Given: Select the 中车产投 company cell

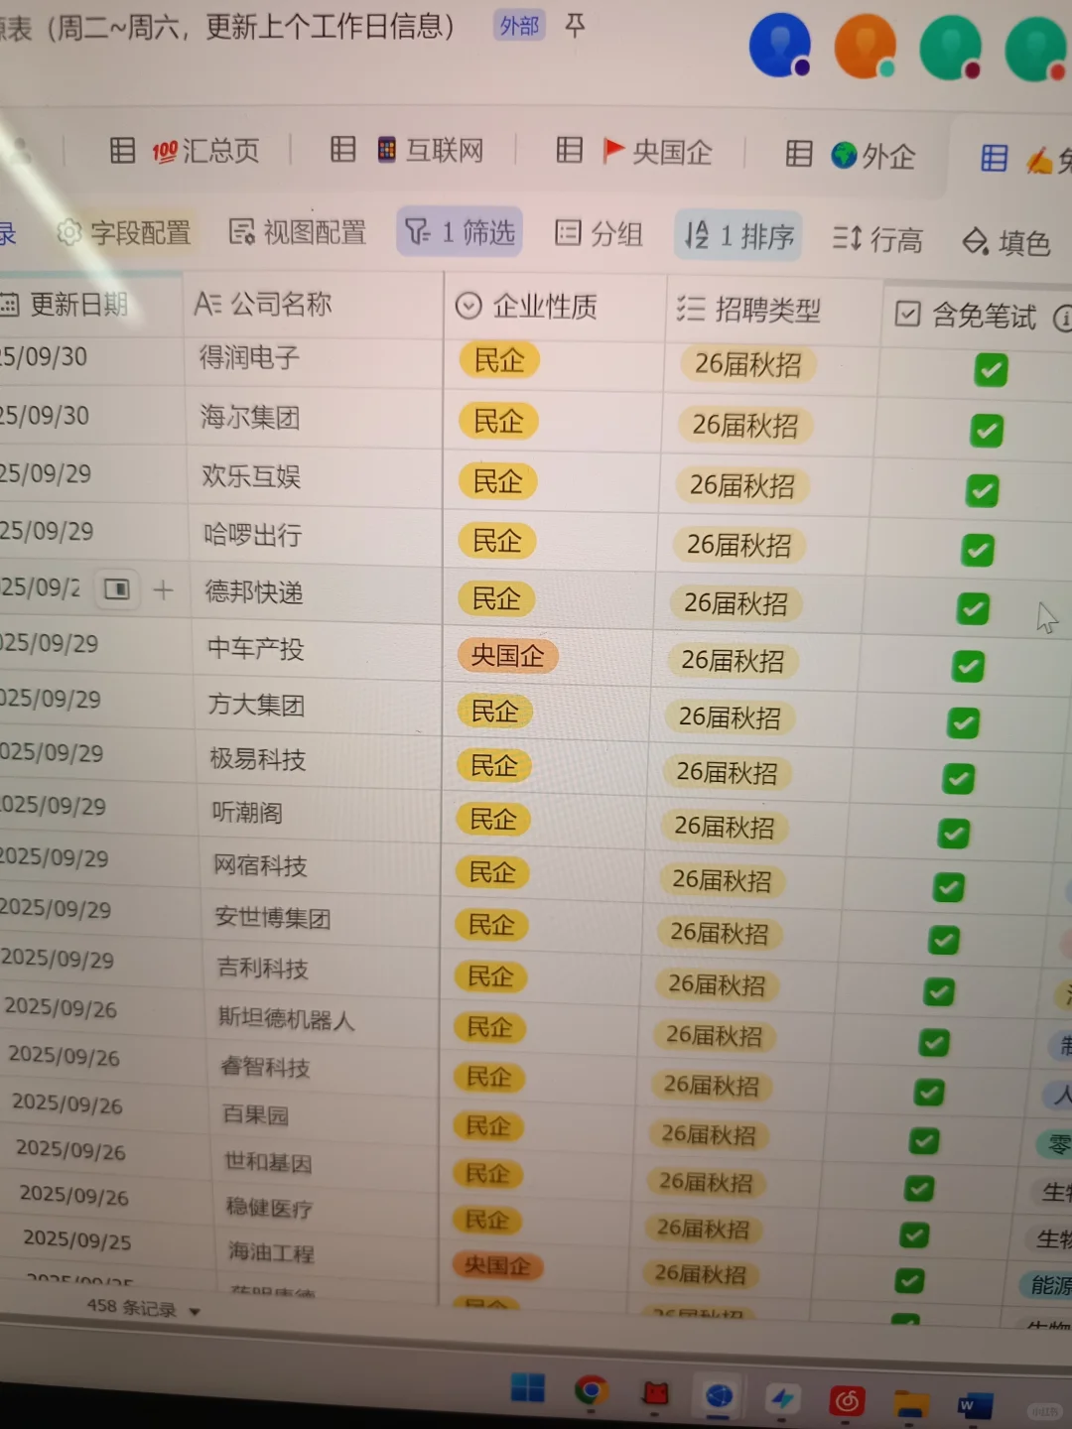Looking at the screenshot, I should click(318, 650).
